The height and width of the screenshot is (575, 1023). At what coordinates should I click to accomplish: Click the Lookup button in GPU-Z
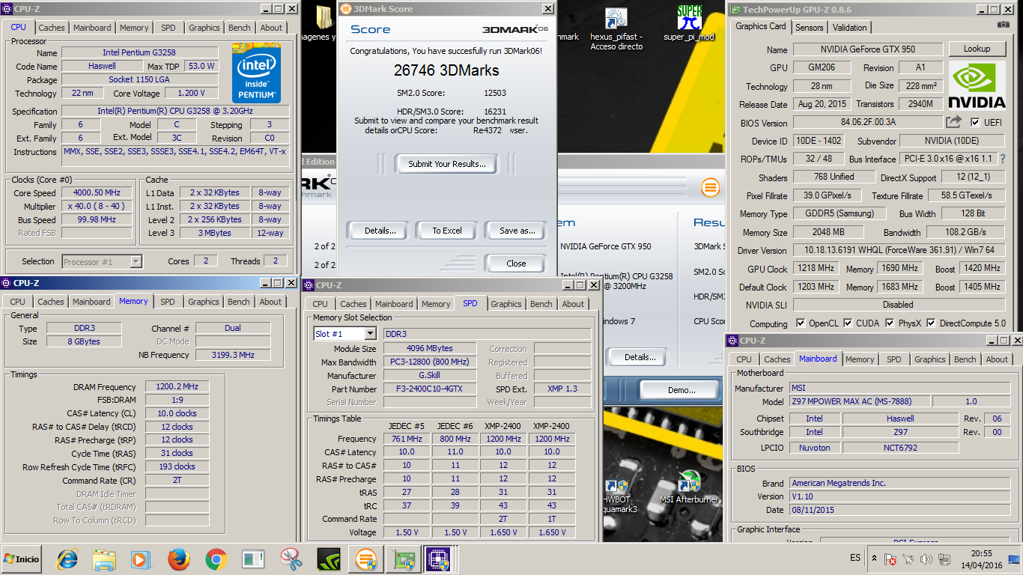(x=977, y=49)
